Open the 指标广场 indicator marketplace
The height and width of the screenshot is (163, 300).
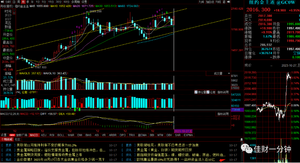click(21, 135)
